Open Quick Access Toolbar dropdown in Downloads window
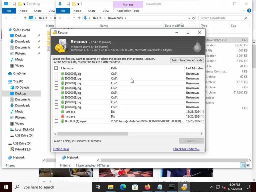 78,4
